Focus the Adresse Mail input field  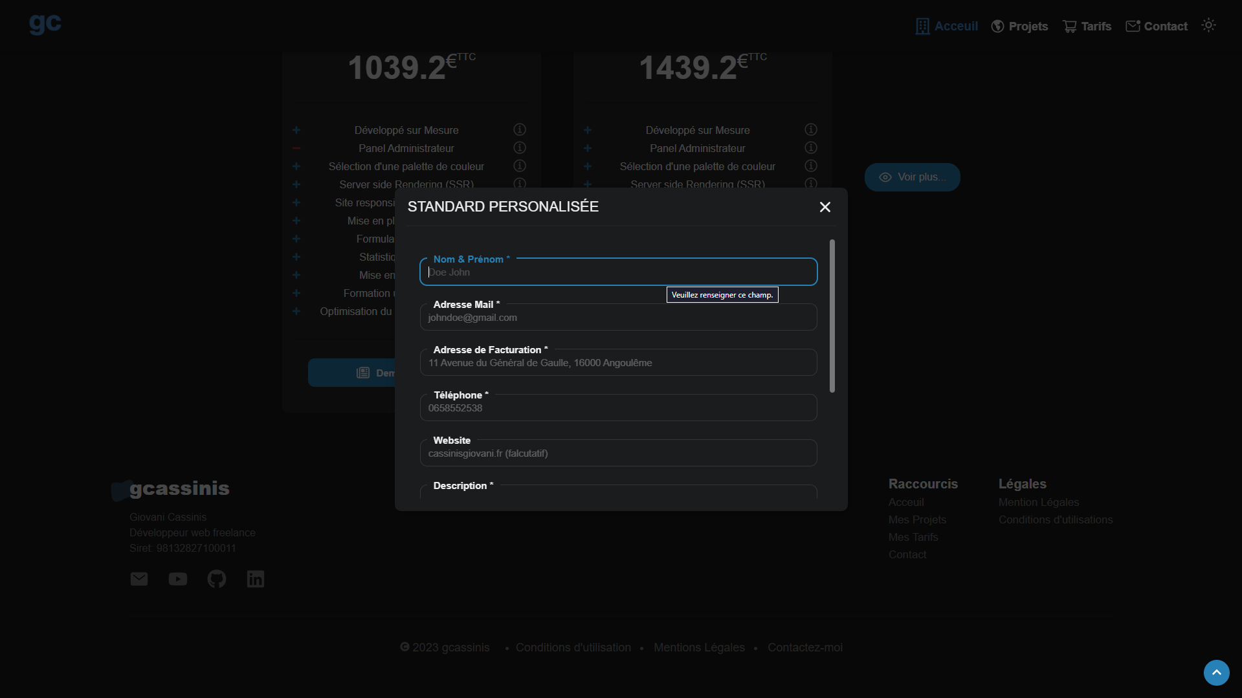[x=618, y=318]
